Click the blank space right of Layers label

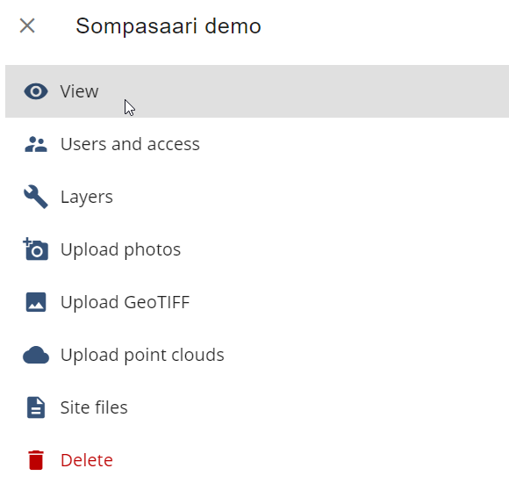[x=308, y=197]
